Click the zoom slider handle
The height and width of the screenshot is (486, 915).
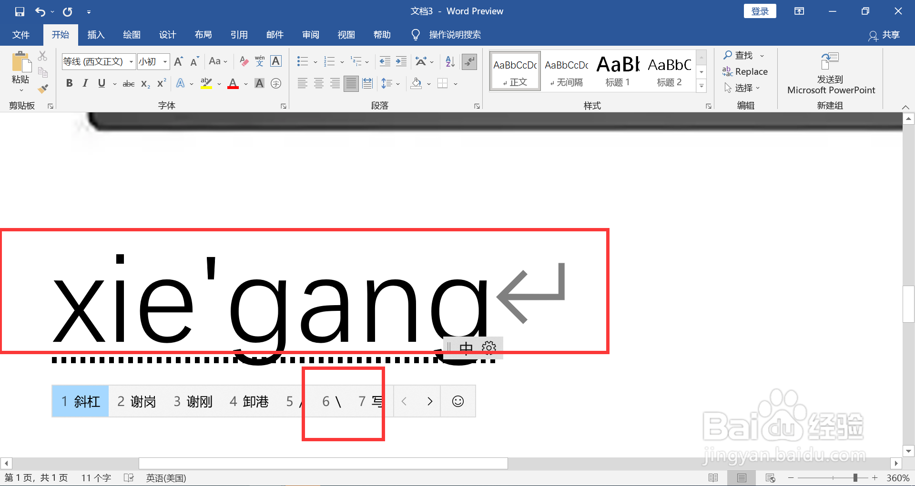pos(855,477)
